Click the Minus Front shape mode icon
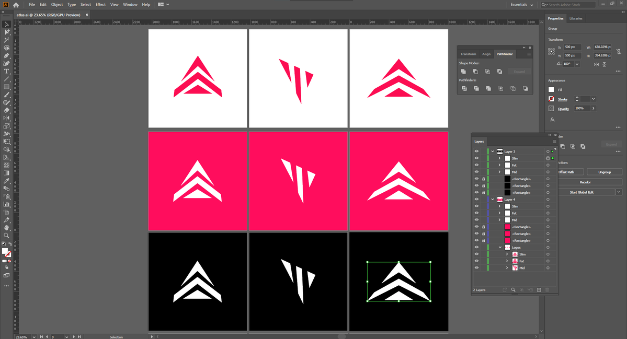Image resolution: width=627 pixels, height=339 pixels. pyautogui.click(x=475, y=72)
